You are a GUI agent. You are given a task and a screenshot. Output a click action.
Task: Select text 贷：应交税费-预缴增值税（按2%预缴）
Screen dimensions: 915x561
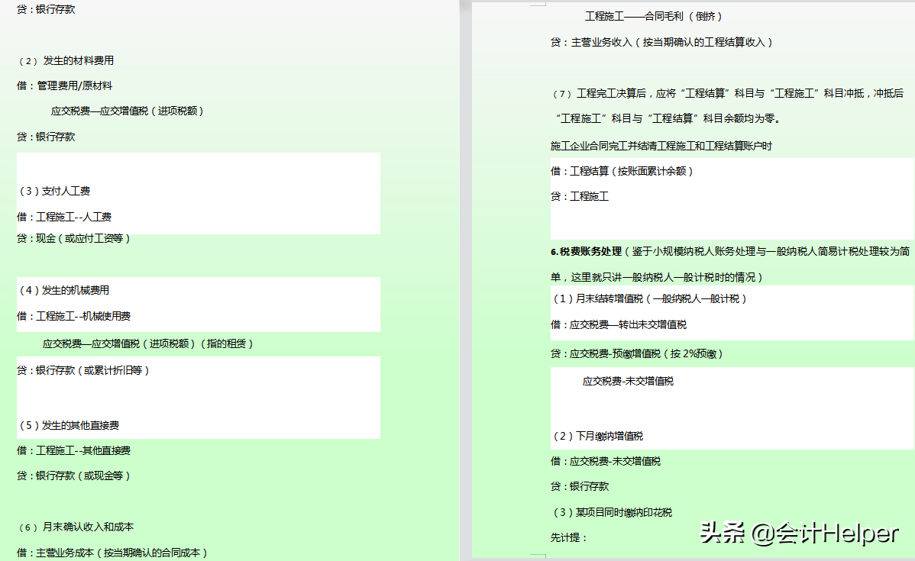639,353
